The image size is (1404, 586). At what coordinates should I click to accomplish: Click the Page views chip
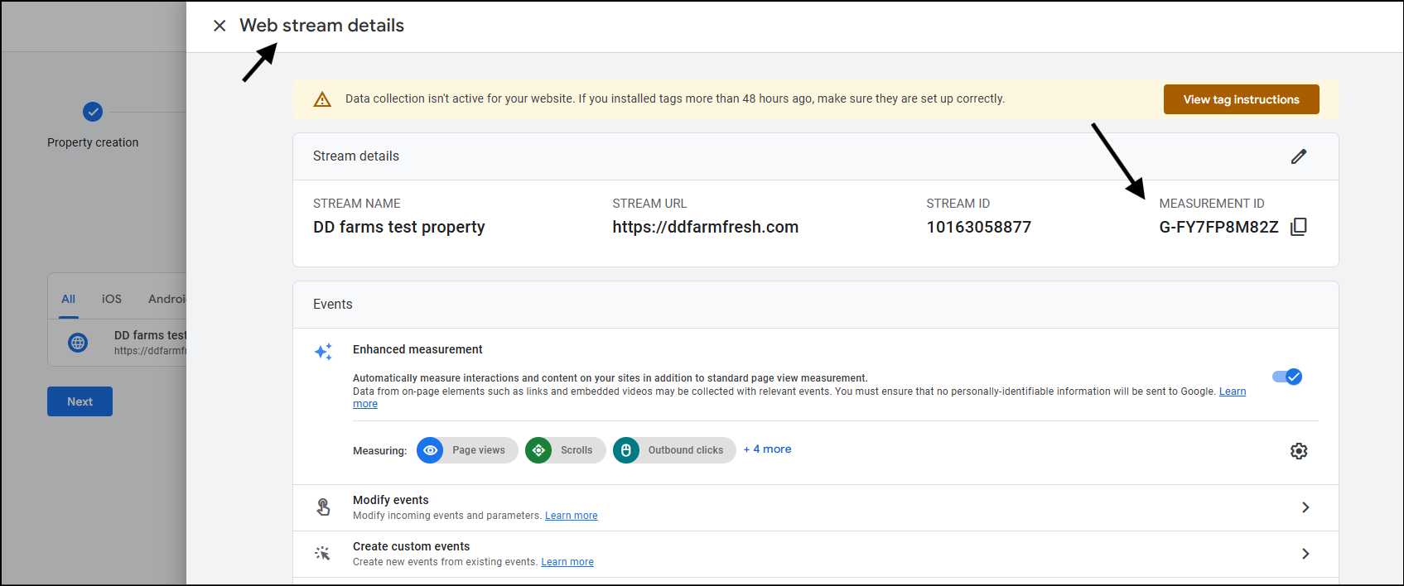[467, 450]
